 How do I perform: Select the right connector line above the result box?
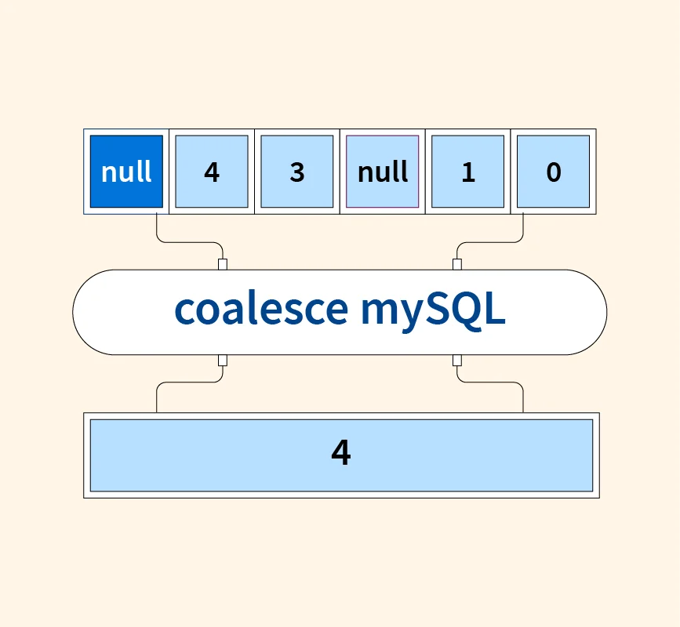tap(523, 397)
